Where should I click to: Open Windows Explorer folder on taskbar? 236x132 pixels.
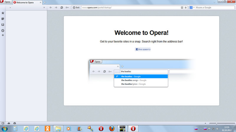(58, 129)
